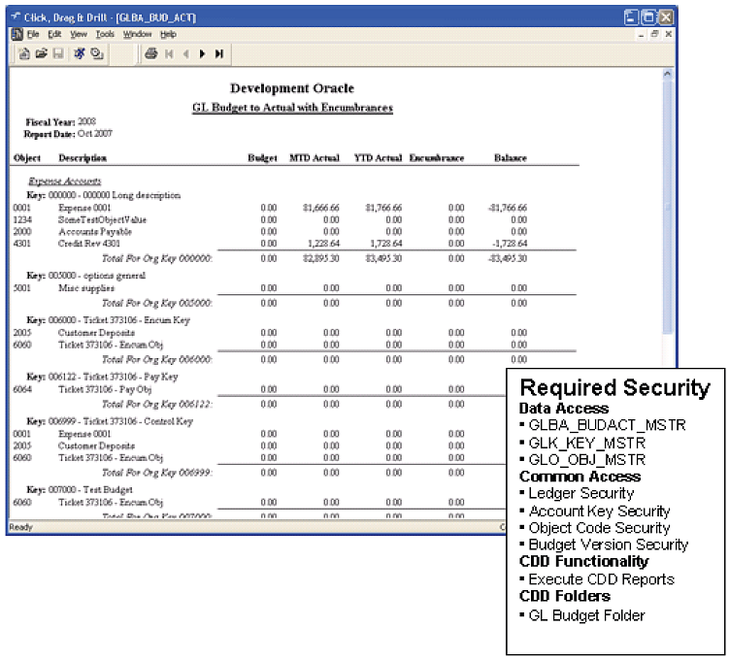Click the application icon left of File
Viewport: 729px width, 660px height.
pyautogui.click(x=15, y=34)
